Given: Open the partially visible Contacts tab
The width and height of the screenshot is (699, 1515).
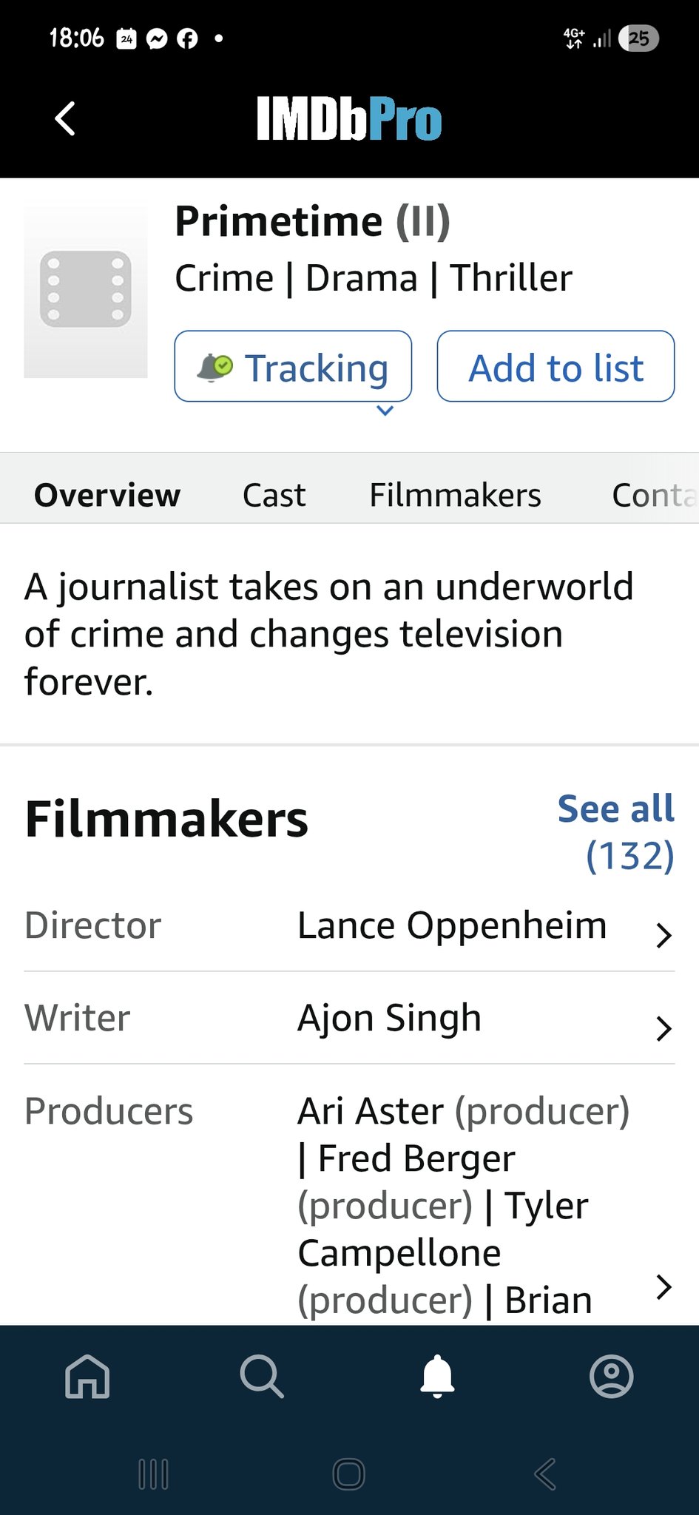Looking at the screenshot, I should [x=652, y=495].
